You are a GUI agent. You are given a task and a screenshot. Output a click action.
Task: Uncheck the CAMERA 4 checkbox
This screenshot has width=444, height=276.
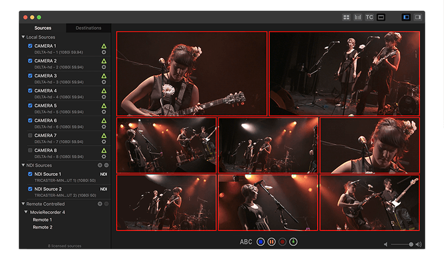click(x=30, y=90)
